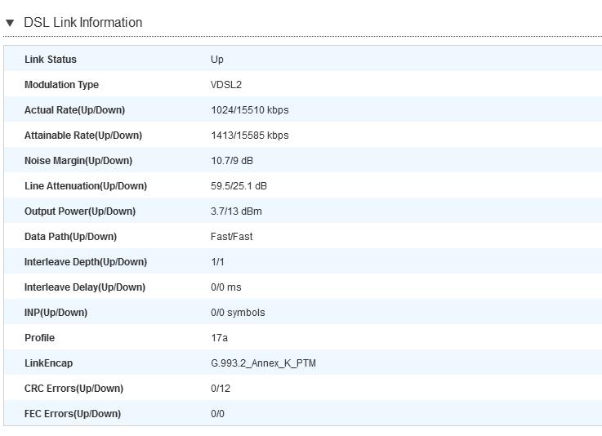
Task: Select the Link Status label
Action: [51, 60]
